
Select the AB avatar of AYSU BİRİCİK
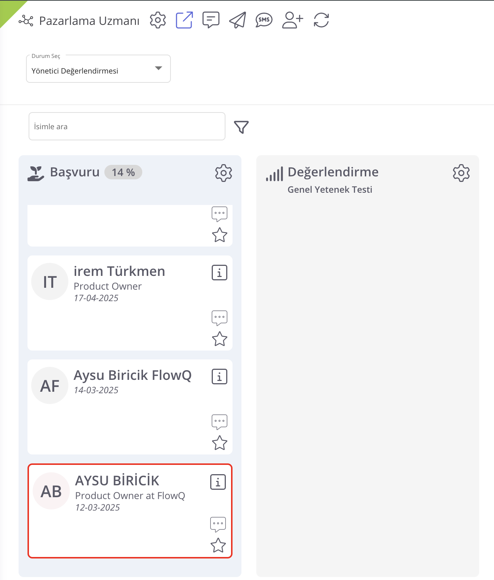pos(51,491)
